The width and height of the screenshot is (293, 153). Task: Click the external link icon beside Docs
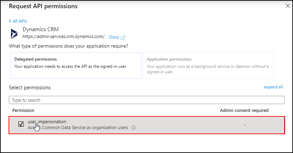coord(123,37)
